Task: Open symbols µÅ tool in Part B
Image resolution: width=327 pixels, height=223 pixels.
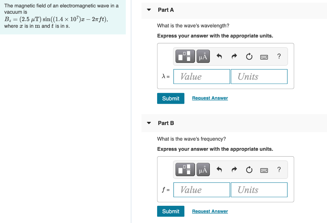Action: point(203,169)
